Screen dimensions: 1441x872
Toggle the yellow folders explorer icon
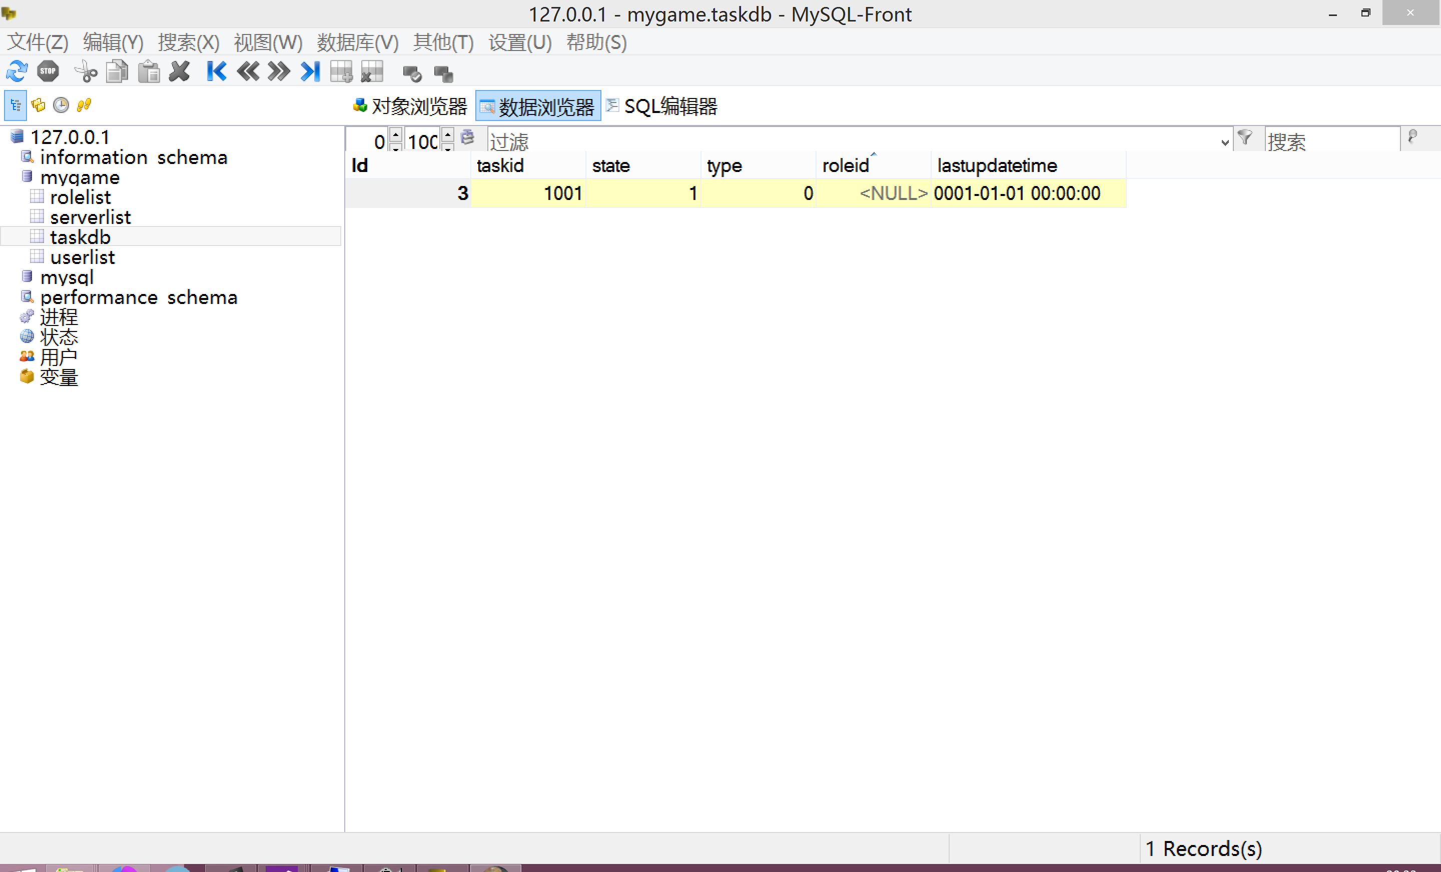(39, 105)
